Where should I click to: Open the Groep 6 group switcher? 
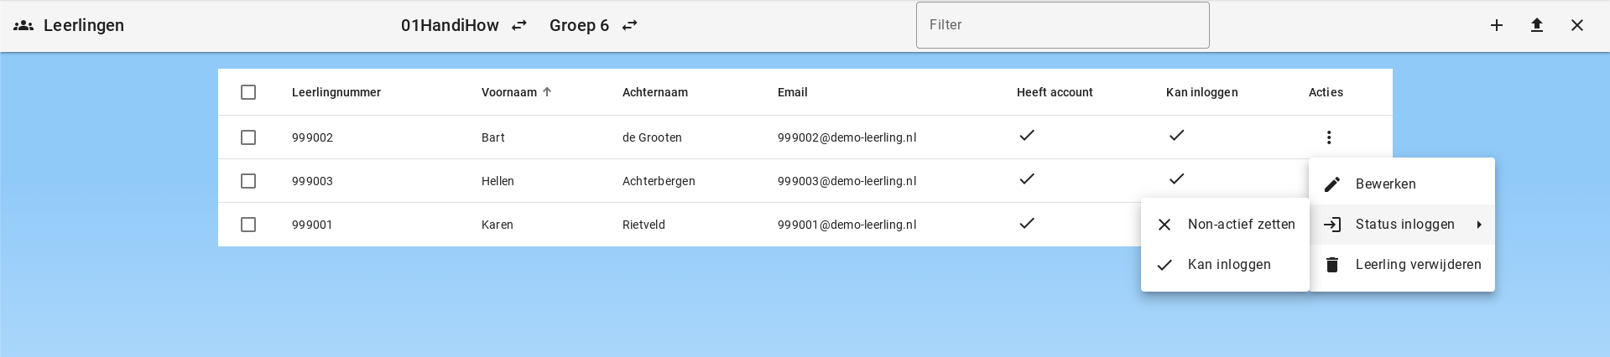click(x=579, y=25)
